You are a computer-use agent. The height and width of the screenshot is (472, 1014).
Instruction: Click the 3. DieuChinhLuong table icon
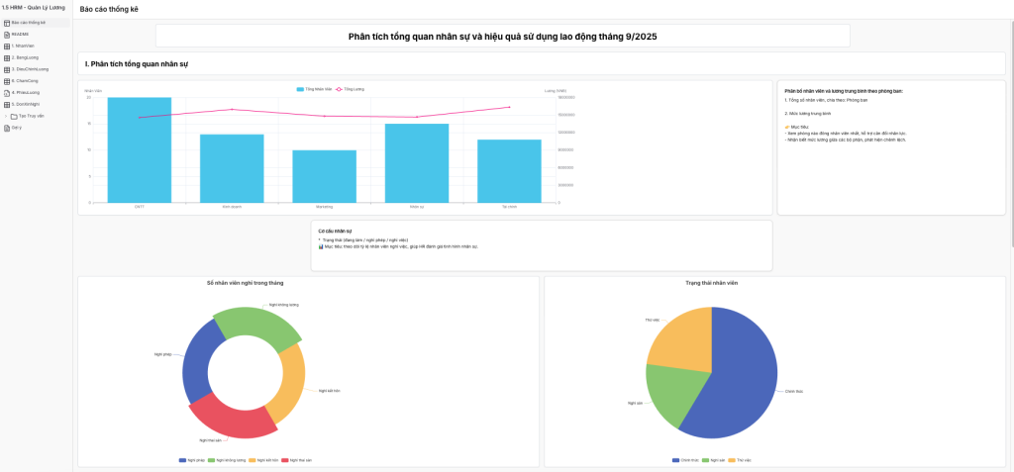7,69
